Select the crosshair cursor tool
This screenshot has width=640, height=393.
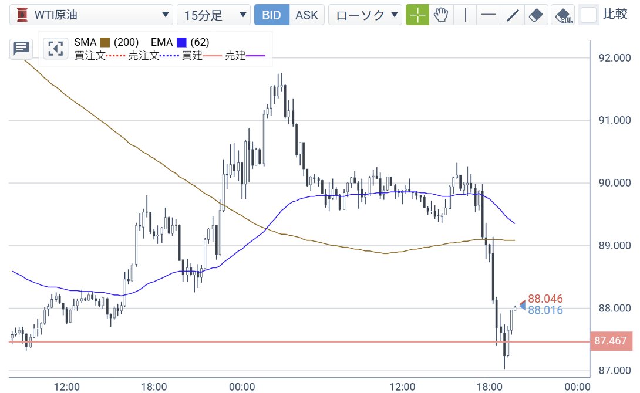tap(417, 15)
